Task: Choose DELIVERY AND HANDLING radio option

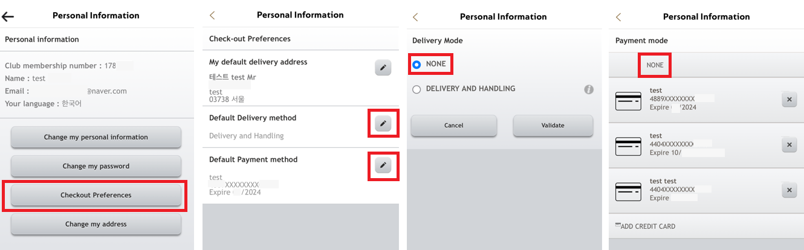Action: [x=417, y=89]
